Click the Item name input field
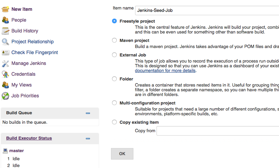The image size is (279, 168). (207, 10)
